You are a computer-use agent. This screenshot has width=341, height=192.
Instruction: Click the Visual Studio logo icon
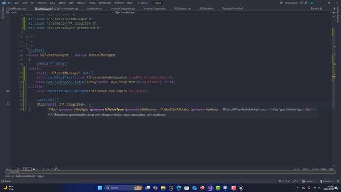point(4,3)
